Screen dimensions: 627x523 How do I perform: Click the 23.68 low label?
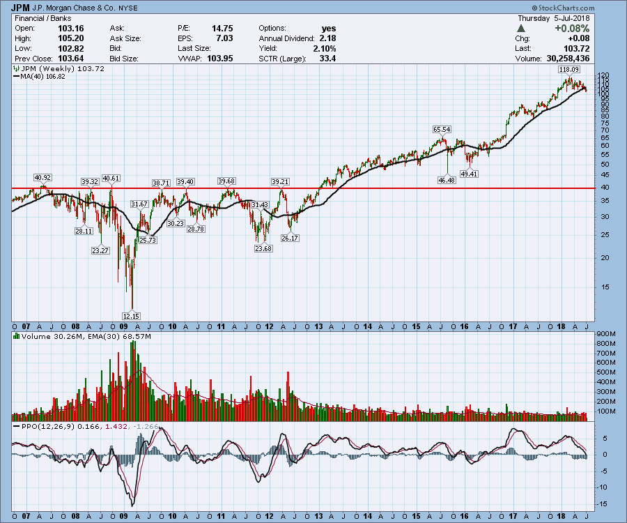pos(263,248)
